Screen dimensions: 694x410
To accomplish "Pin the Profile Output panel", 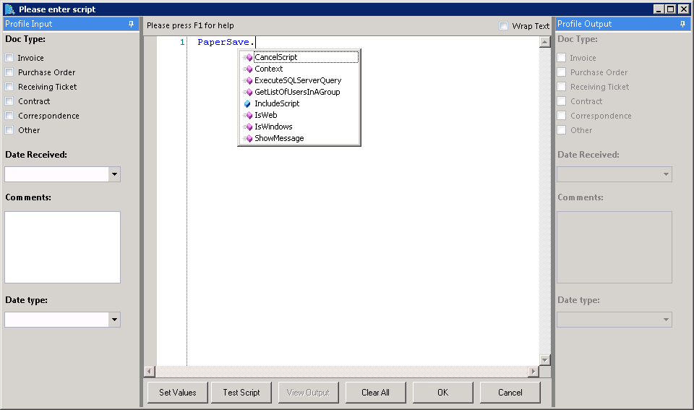I will coord(682,24).
